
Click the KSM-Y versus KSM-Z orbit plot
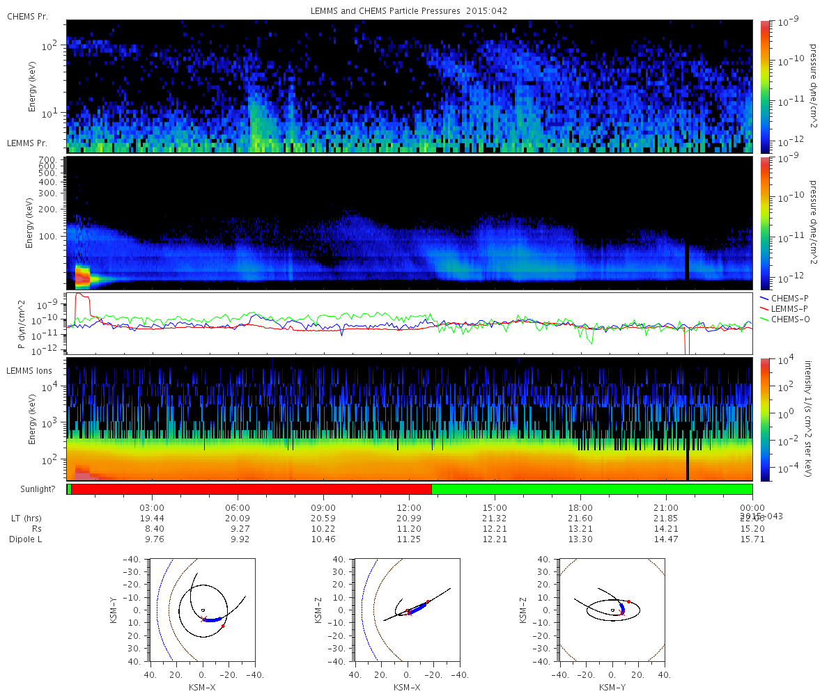[x=612, y=610]
